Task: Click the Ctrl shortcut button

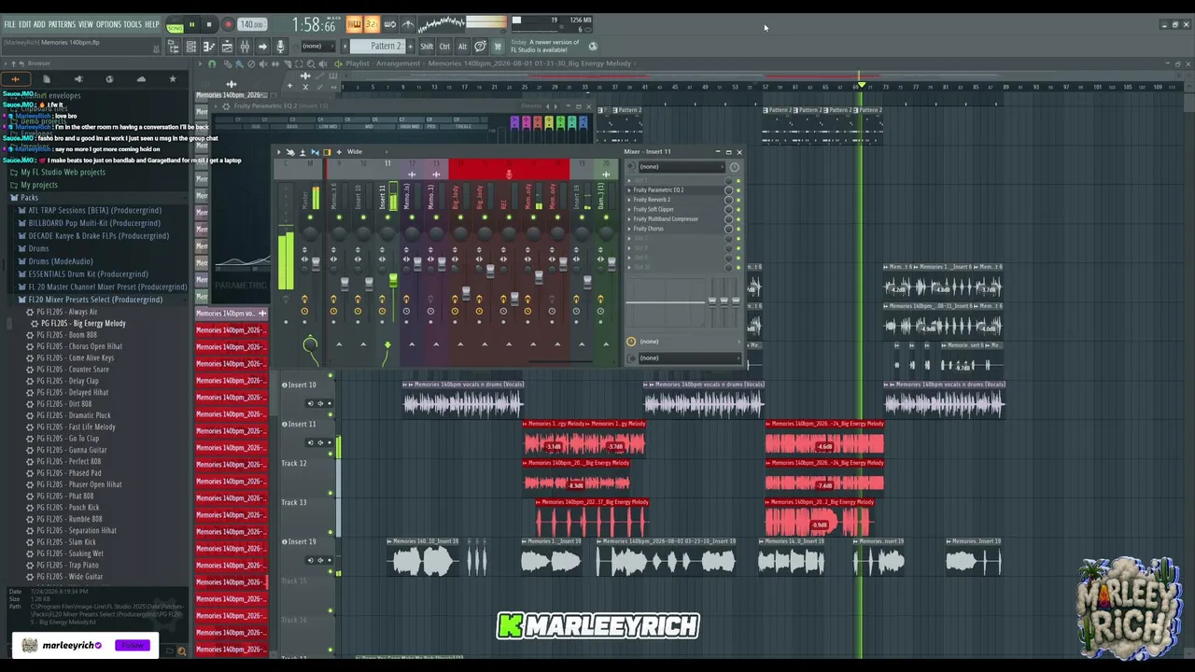Action: coord(444,46)
